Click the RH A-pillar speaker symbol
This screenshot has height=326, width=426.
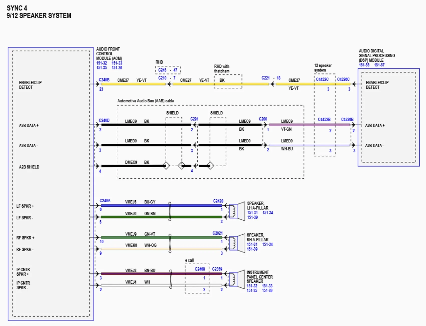point(237,243)
